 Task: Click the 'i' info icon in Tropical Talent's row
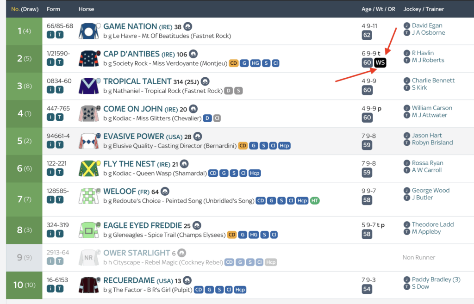pyautogui.click(x=50, y=90)
